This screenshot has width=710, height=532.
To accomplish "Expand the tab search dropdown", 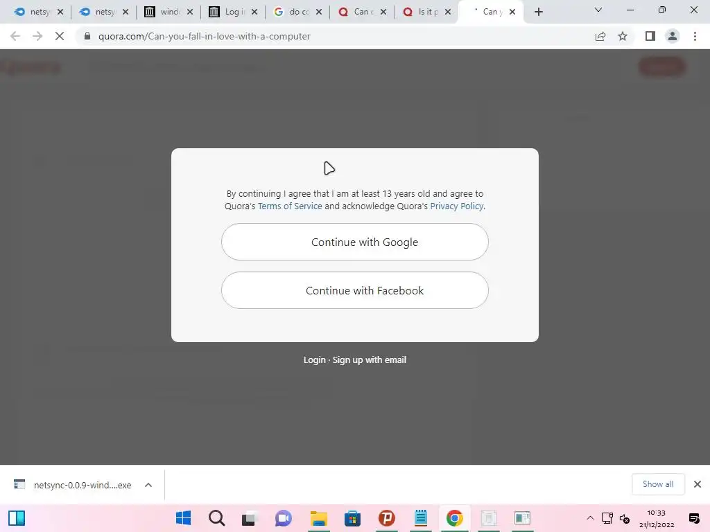I will coord(598,10).
